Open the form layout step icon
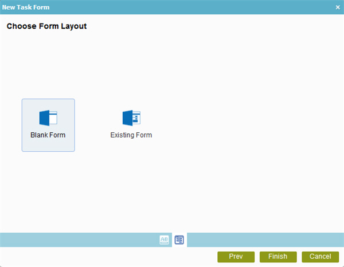 (179, 240)
